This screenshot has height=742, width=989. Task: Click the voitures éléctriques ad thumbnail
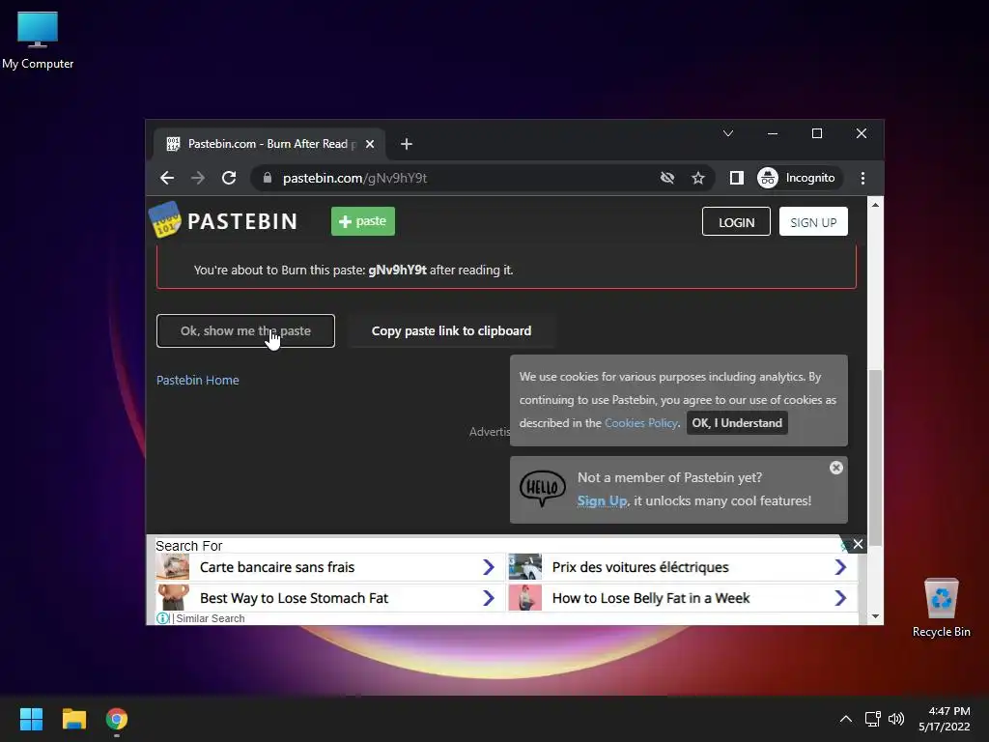click(524, 566)
